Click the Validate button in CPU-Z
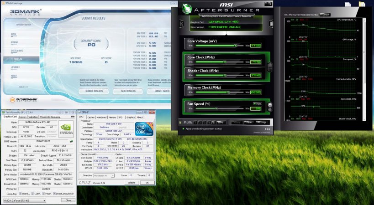This screenshot has width=374, height=205. pos(132,183)
